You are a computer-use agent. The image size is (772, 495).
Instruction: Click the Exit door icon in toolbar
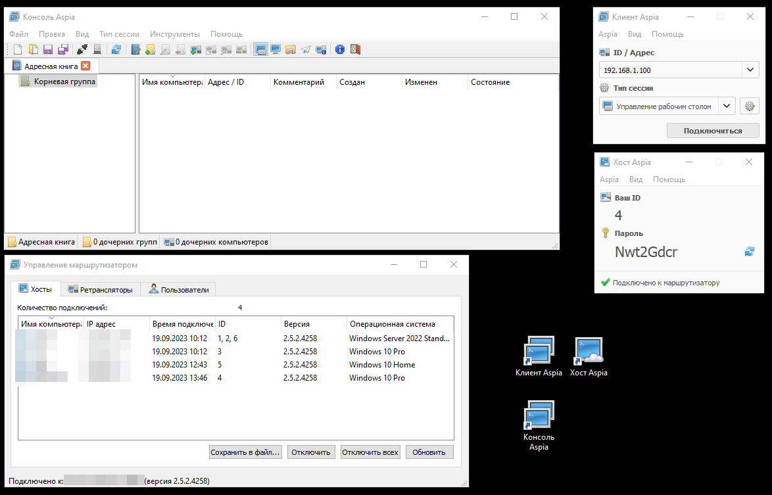click(x=355, y=49)
